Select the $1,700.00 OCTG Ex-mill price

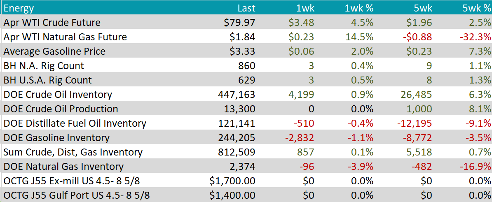(233, 181)
